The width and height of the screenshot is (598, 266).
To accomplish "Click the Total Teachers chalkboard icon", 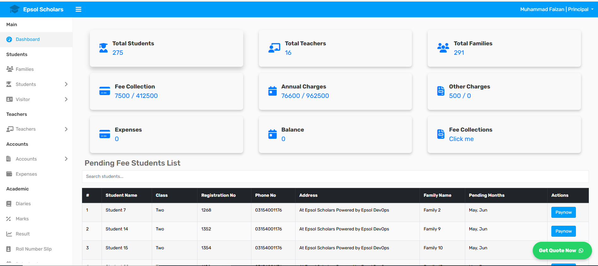I will pyautogui.click(x=274, y=48).
